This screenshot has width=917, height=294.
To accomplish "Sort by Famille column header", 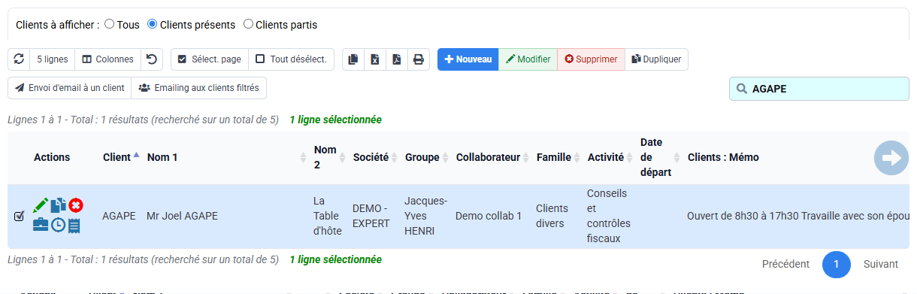I will (x=556, y=157).
